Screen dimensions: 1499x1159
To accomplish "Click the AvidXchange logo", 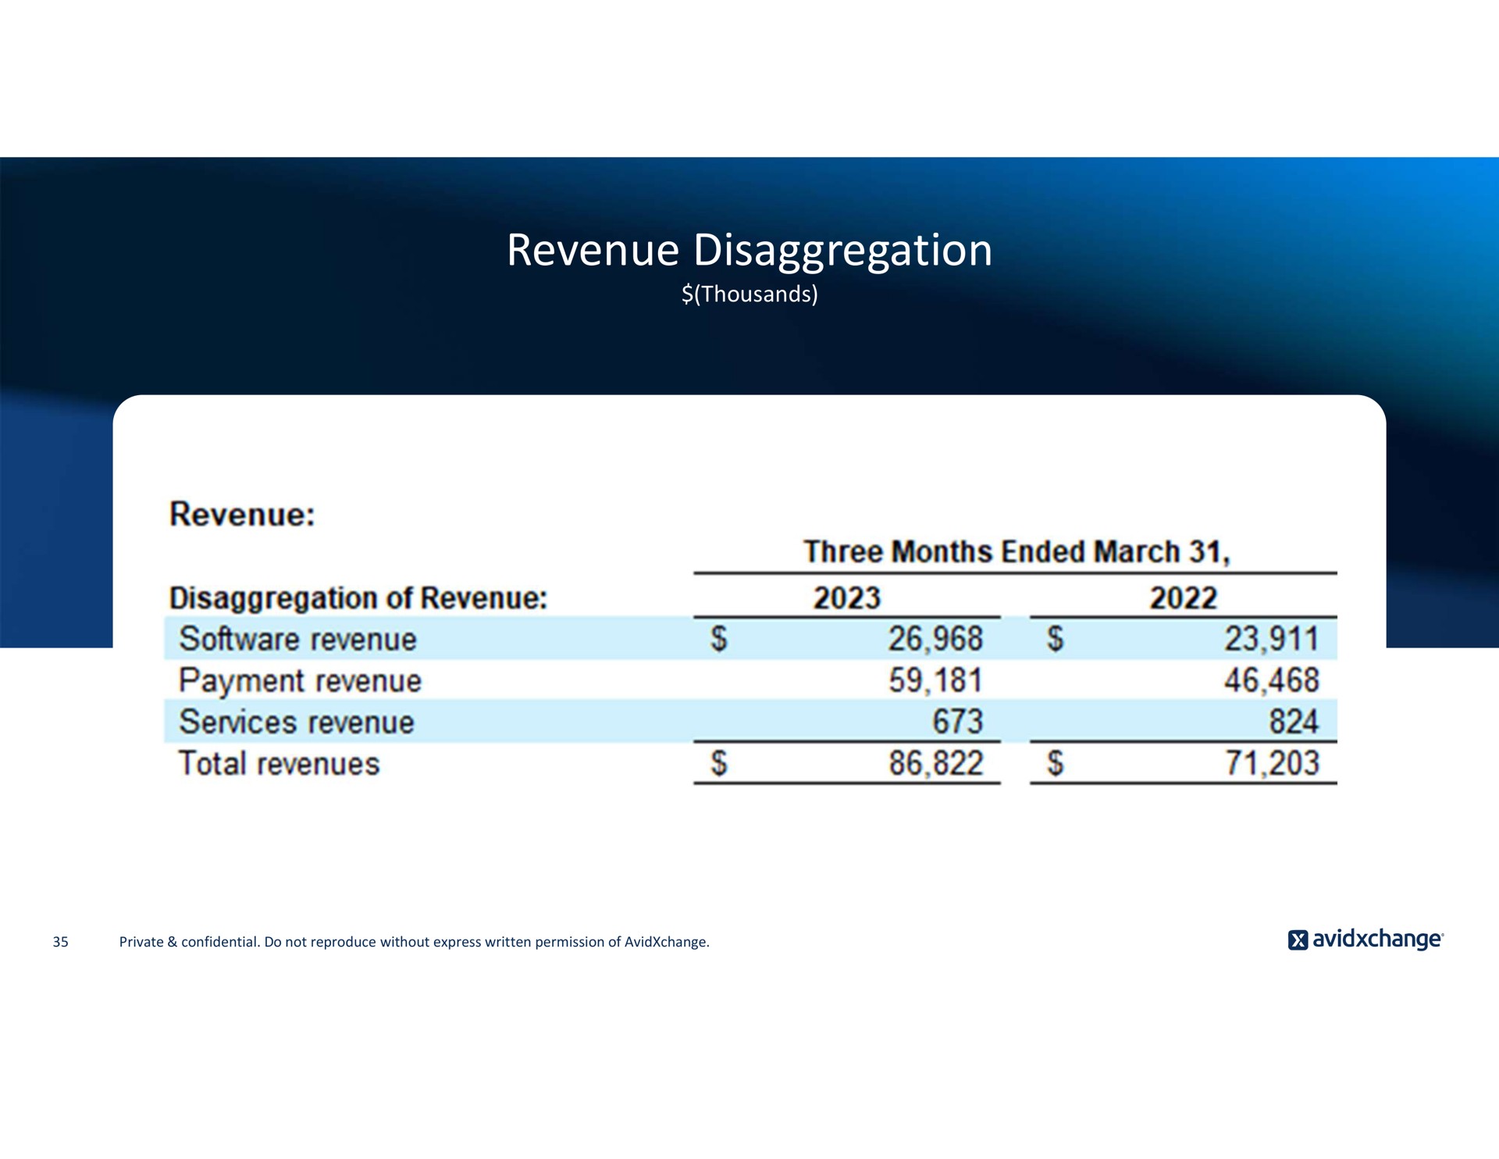I will [1365, 940].
